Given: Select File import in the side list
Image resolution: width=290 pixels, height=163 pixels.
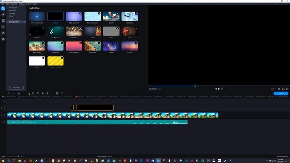Looking at the screenshot, I should 13,8.
